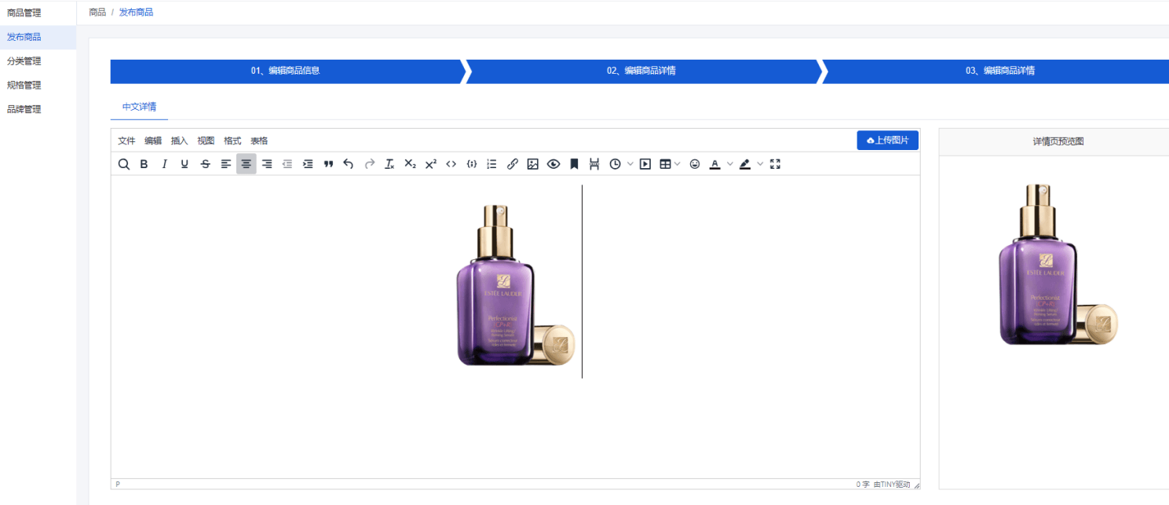Expand date/time format dropdown arrow
The image size is (1169, 505).
(x=630, y=164)
